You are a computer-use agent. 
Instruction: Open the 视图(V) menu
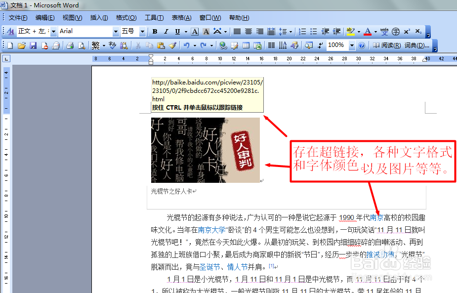(x=72, y=18)
